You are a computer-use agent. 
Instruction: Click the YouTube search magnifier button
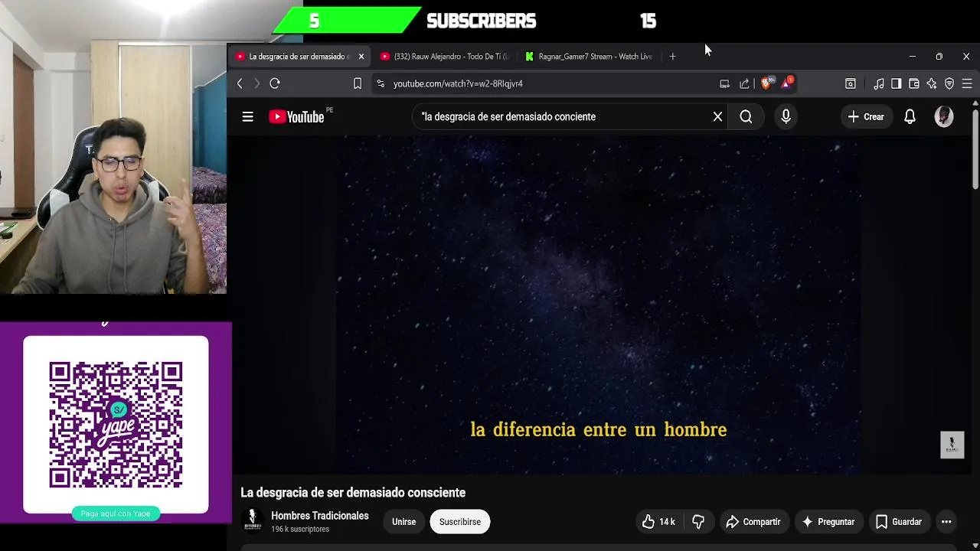tap(746, 117)
